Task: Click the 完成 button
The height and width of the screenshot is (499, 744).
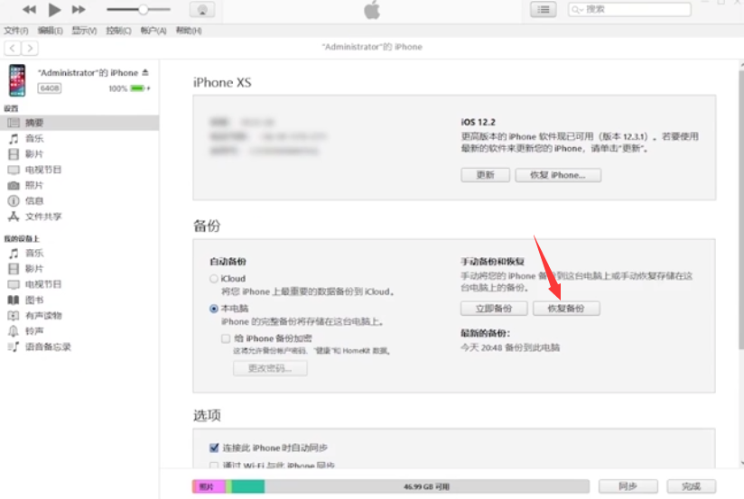Action: [691, 486]
